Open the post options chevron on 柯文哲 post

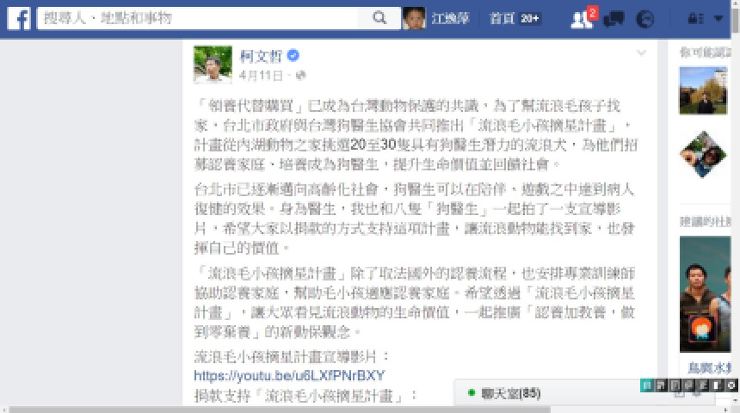pos(641,52)
